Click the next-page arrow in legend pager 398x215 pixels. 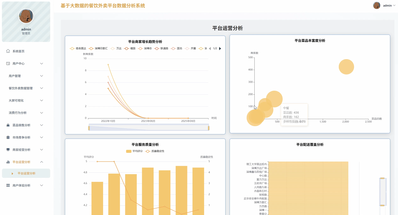click(220, 48)
